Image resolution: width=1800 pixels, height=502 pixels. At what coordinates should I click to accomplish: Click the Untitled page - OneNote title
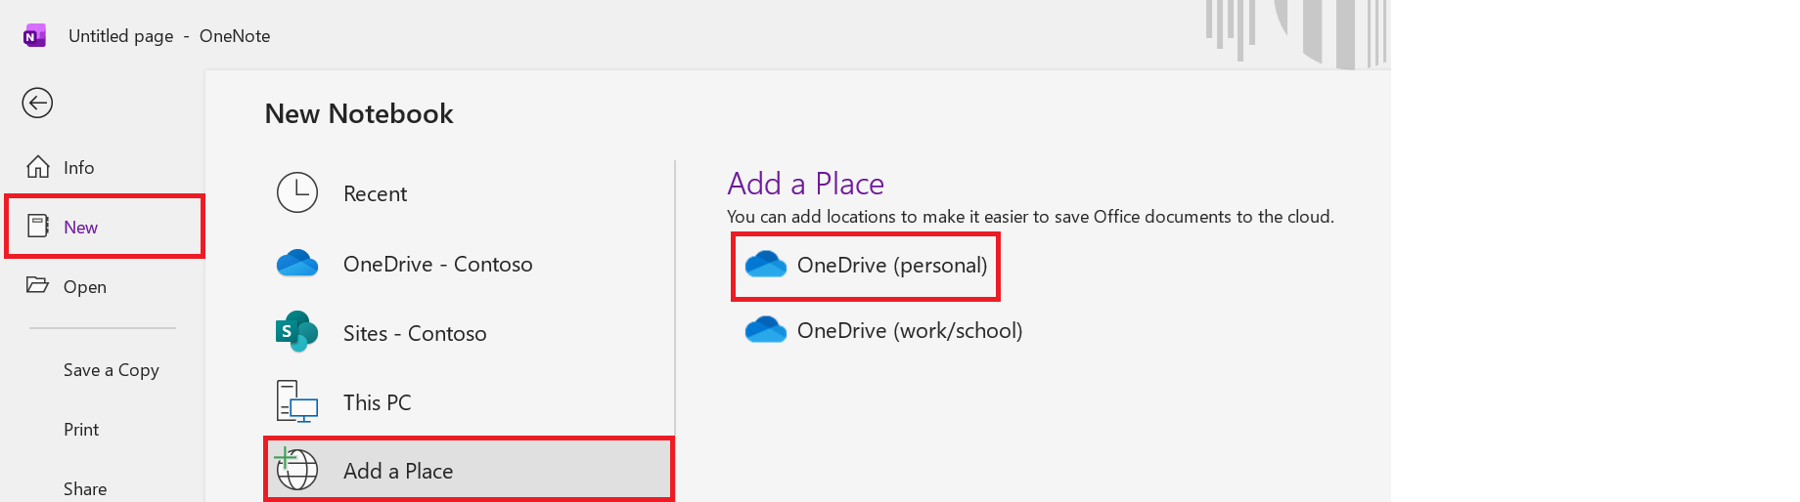169,36
